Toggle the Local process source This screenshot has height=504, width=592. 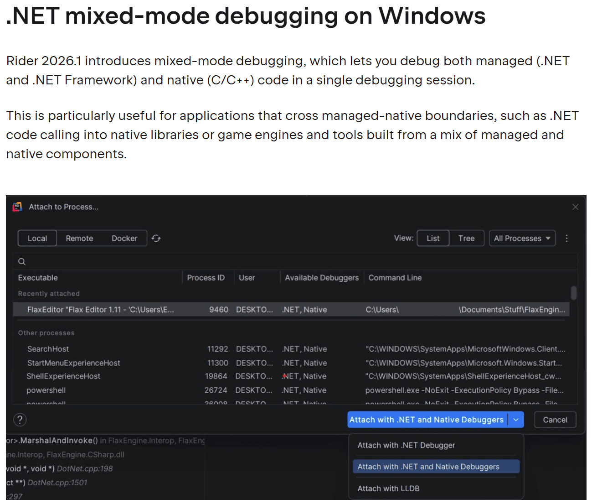tap(37, 238)
